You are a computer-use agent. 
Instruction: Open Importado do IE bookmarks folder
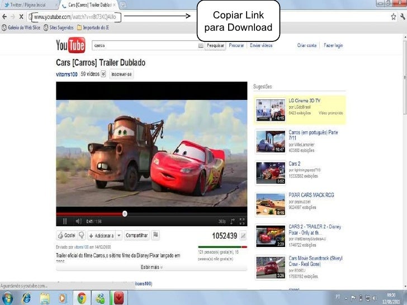pyautogui.click(x=93, y=27)
